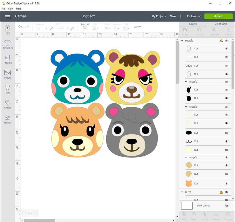Open the Shapes tool

pyautogui.click(x=7, y=103)
